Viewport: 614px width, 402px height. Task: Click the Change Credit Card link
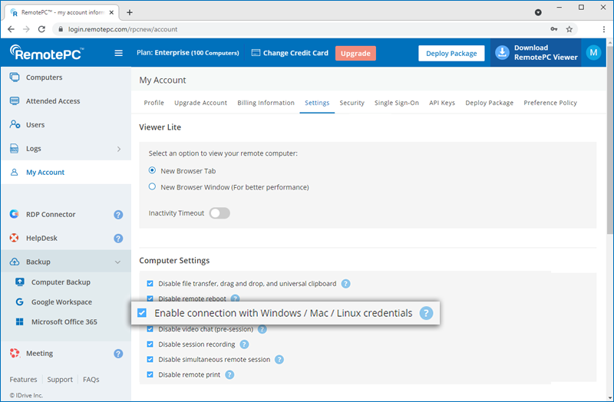289,53
